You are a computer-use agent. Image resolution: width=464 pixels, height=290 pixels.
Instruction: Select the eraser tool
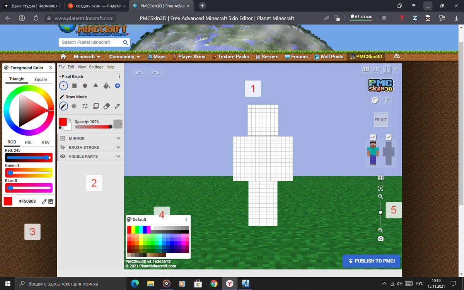coord(107,106)
